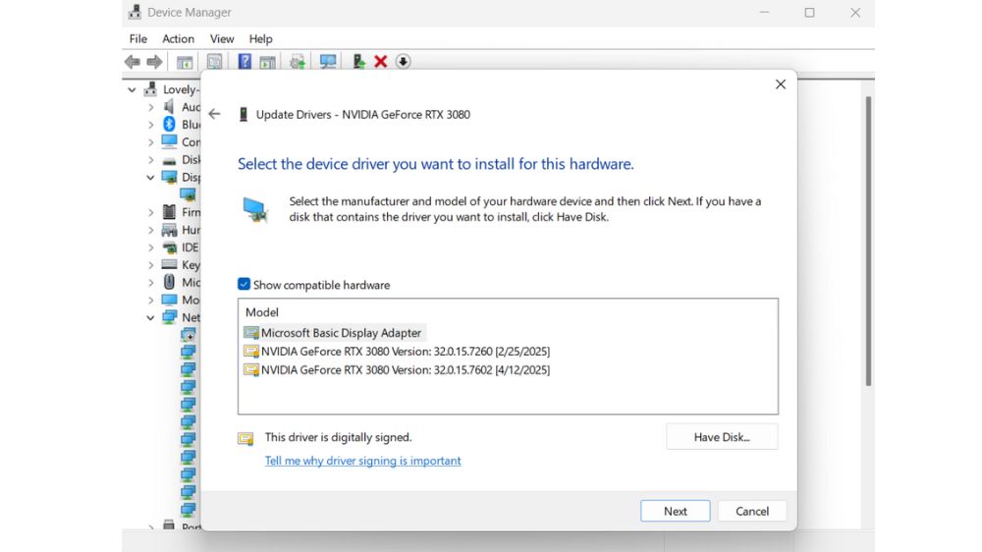This screenshot has height=552, width=982.
Task: Expand the Bluetooth category chevron
Action: point(150,125)
